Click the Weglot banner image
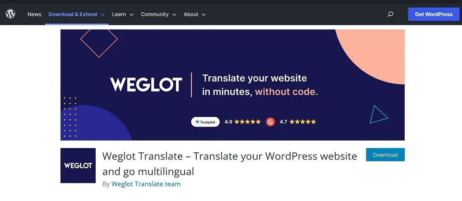462x201 pixels. [x=232, y=85]
